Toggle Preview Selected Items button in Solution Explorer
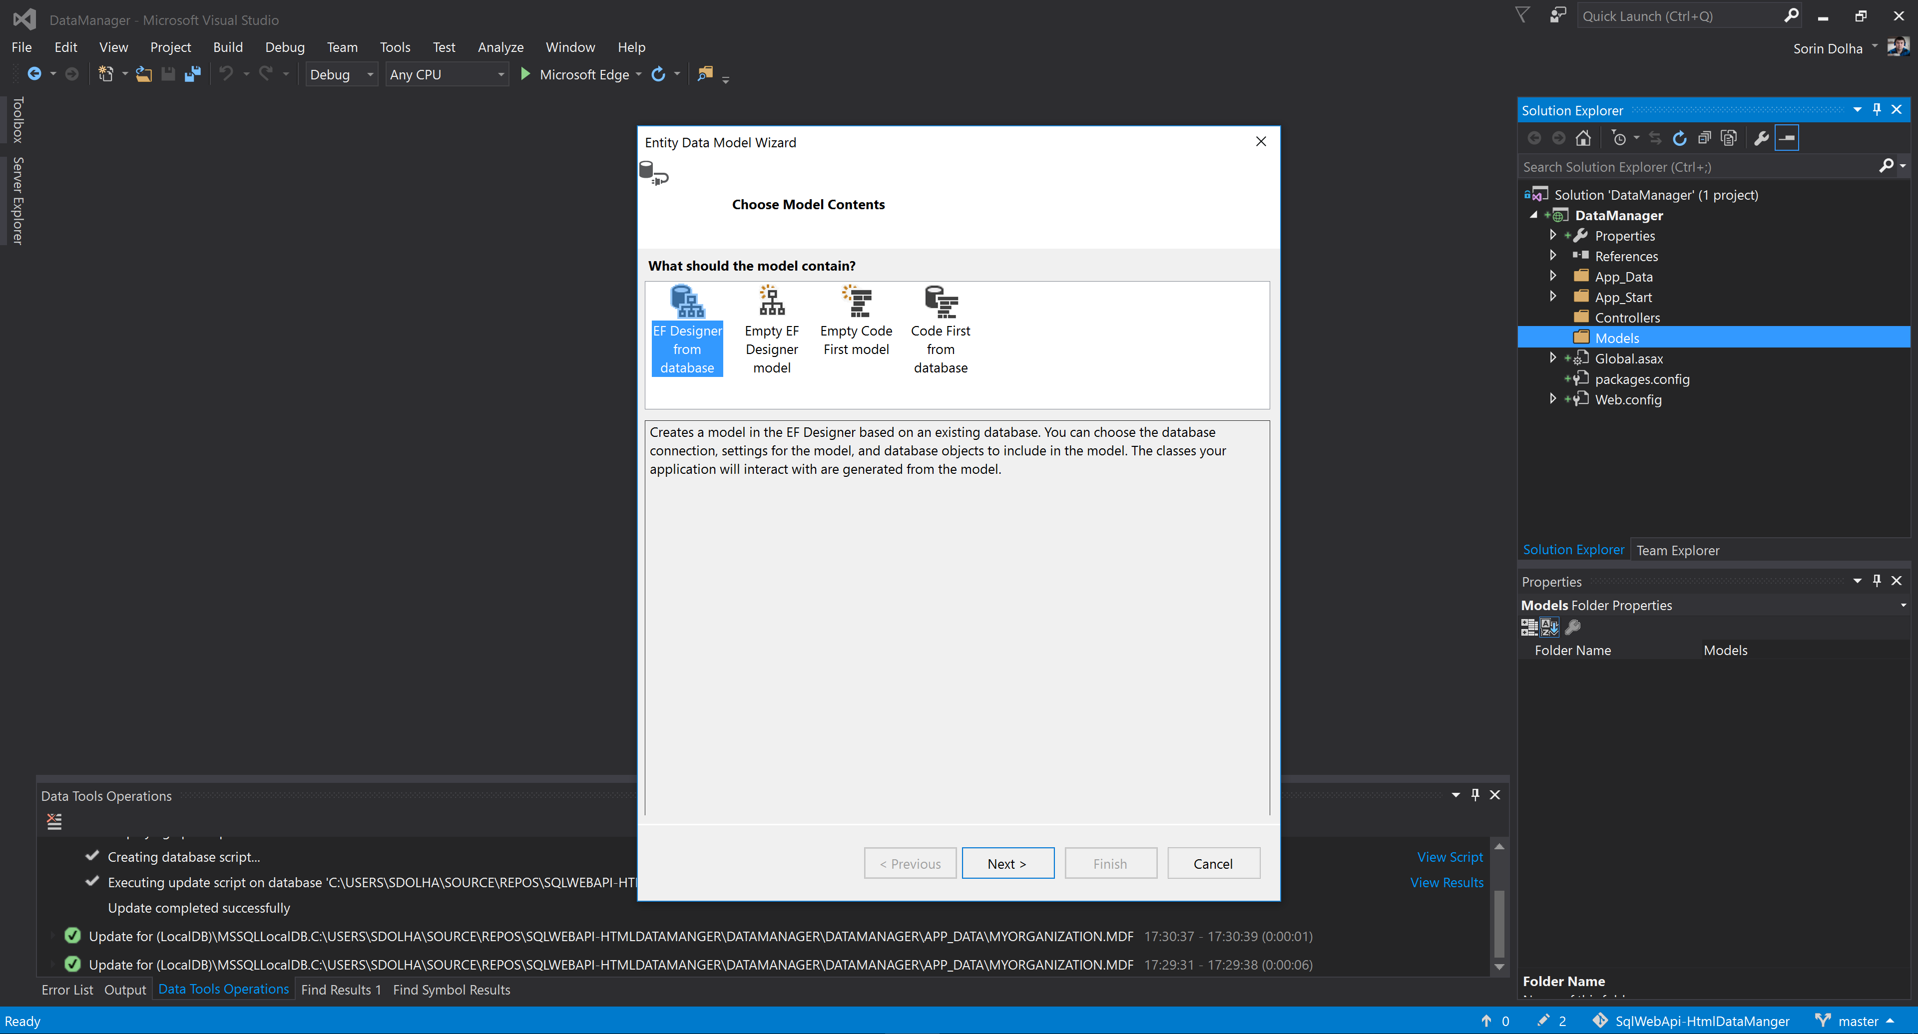 click(x=1787, y=138)
